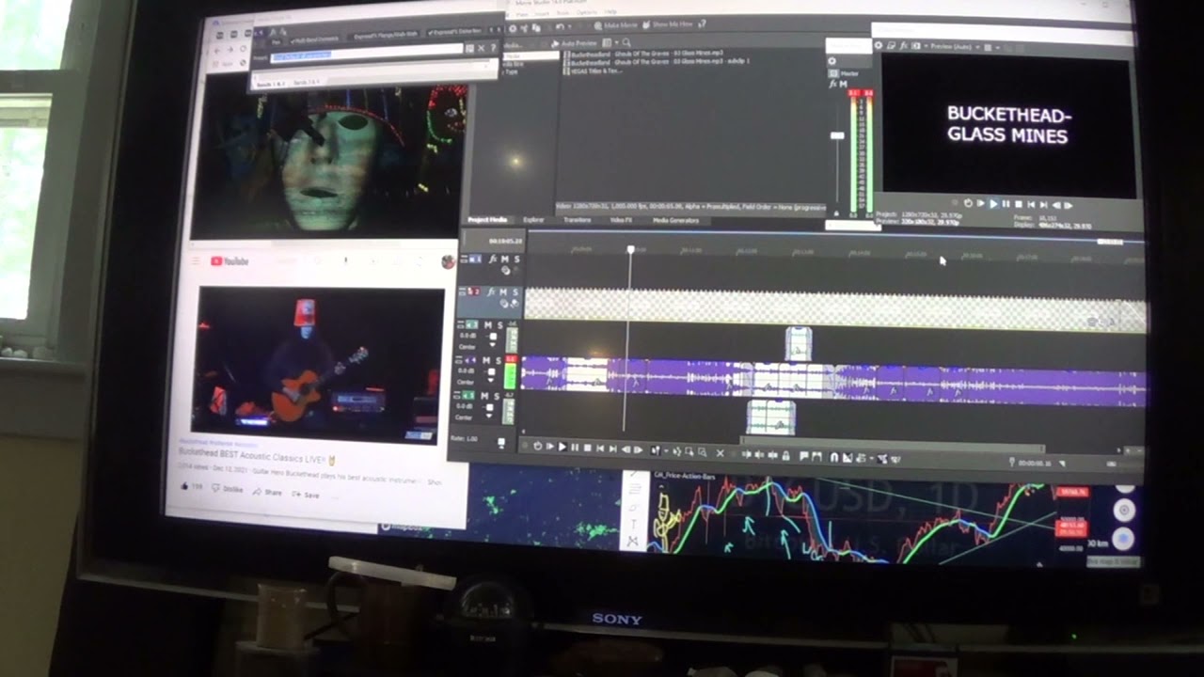Click audio track 5 volume slider
The width and height of the screenshot is (1204, 677).
(490, 407)
